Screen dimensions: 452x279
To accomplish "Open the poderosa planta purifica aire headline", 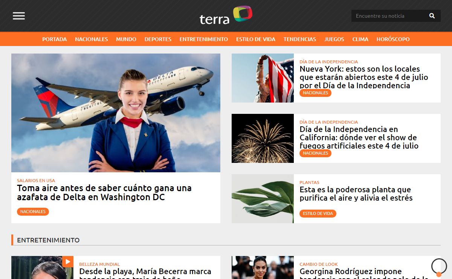I will click(x=356, y=194).
